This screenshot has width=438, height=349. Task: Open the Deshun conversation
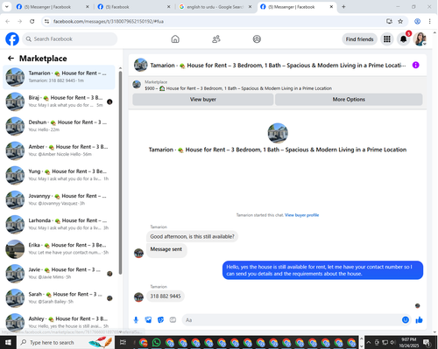(x=59, y=126)
